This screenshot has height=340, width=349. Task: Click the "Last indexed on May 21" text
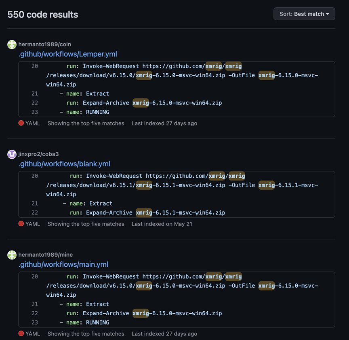tap(162, 224)
